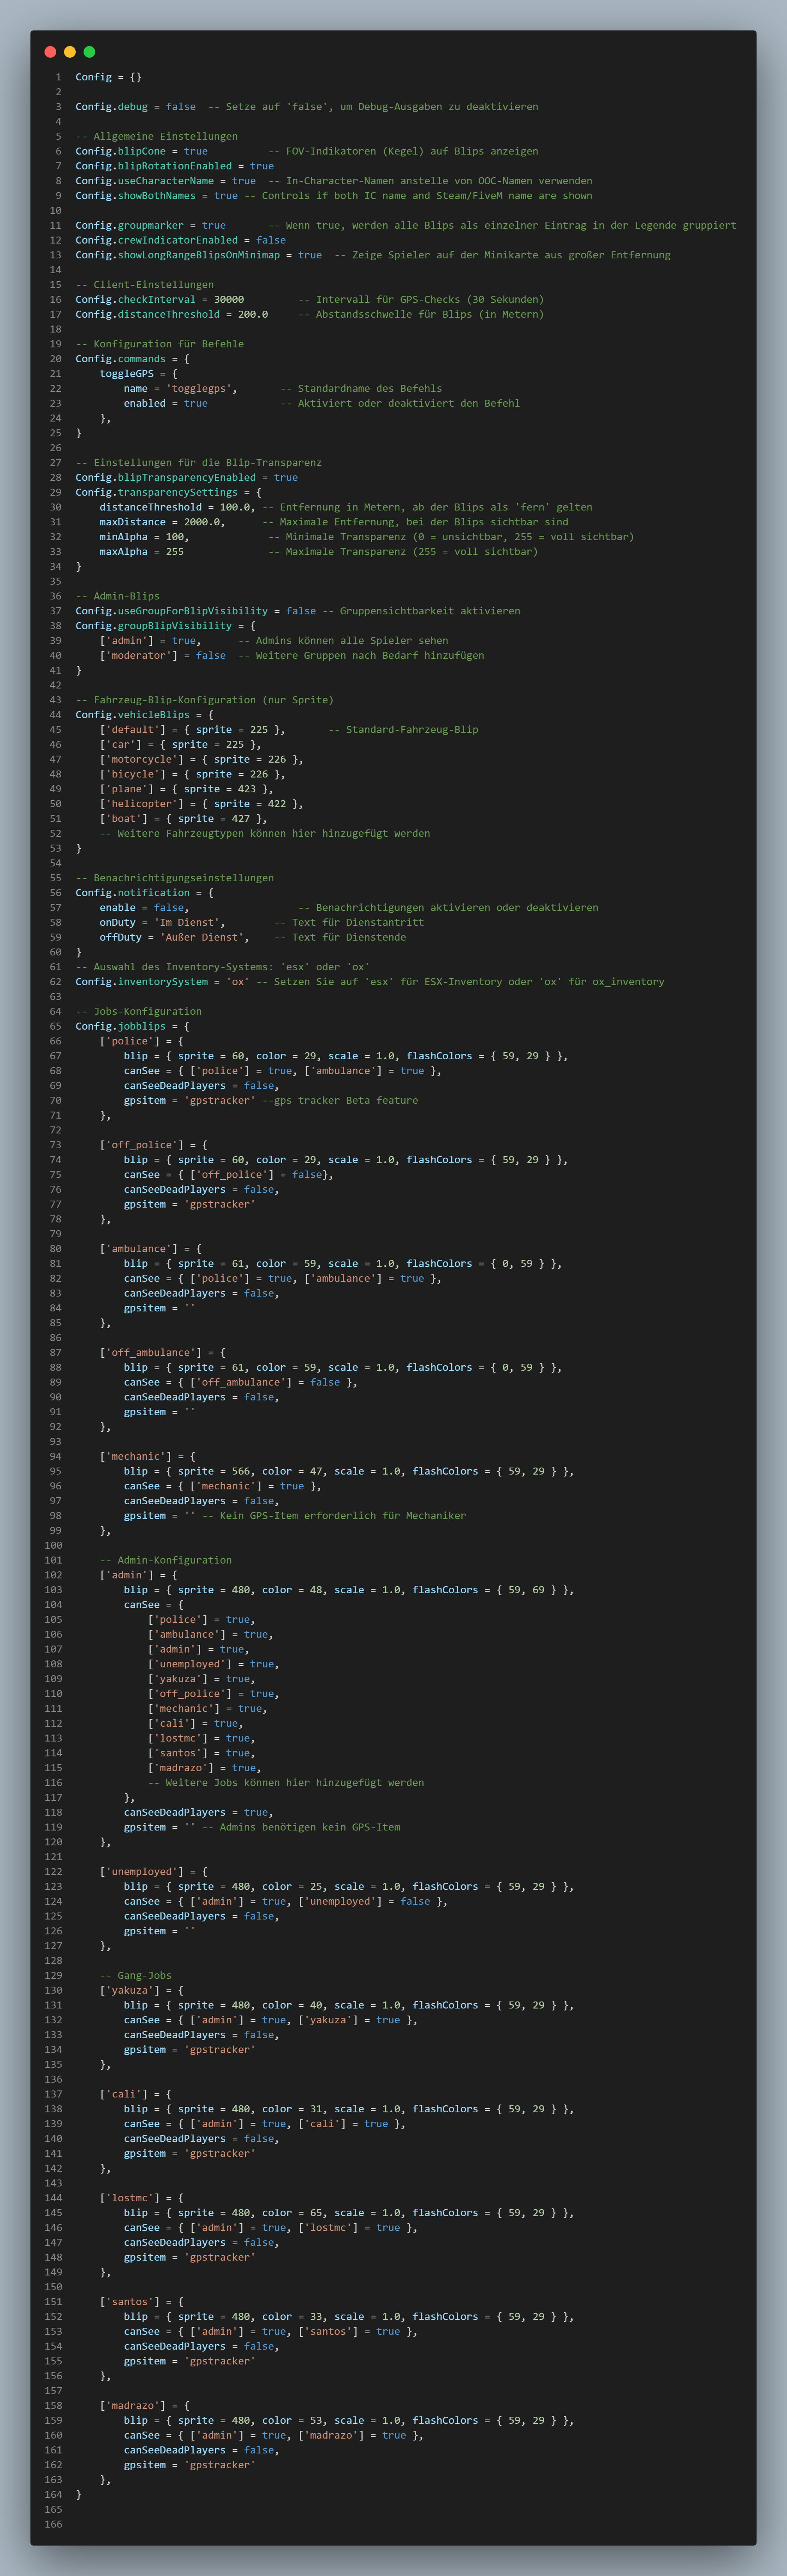This screenshot has height=2576, width=787.
Task: Click the 'toggleGPS' table key
Action: point(127,374)
